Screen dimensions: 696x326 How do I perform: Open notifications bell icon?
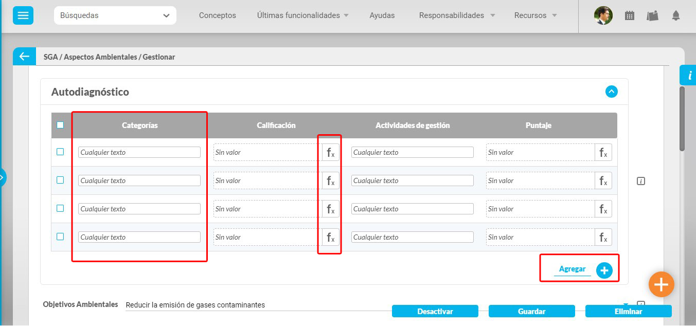pyautogui.click(x=676, y=15)
